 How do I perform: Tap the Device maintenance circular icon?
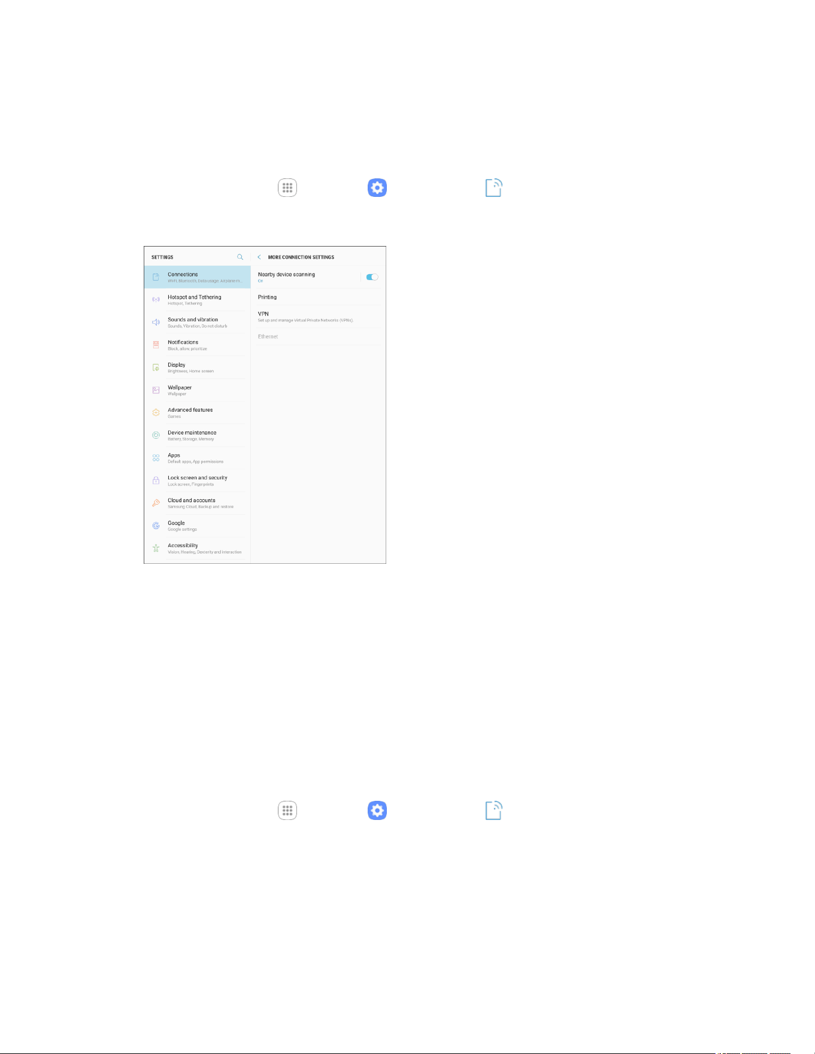[156, 435]
